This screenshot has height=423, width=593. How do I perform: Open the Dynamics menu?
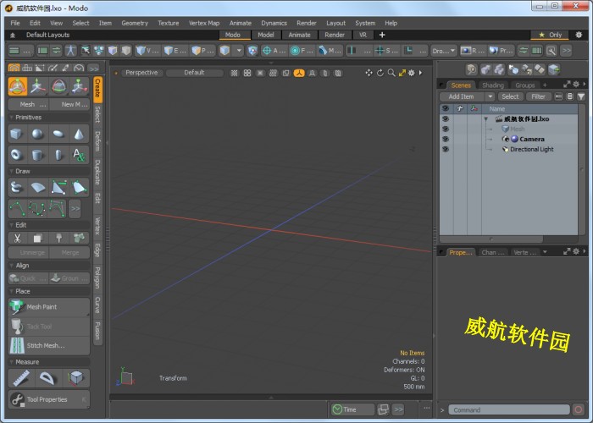274,23
